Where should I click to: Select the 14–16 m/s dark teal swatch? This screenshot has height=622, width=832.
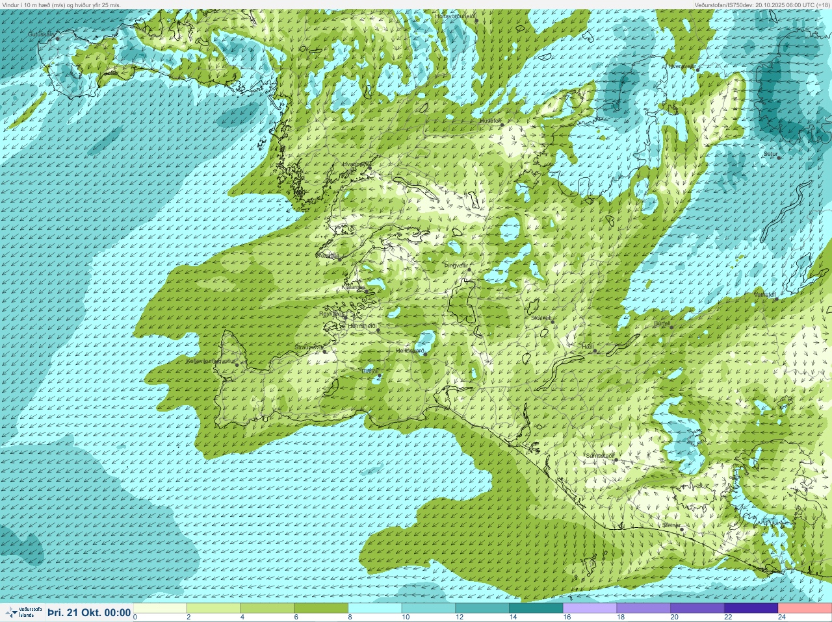536,608
